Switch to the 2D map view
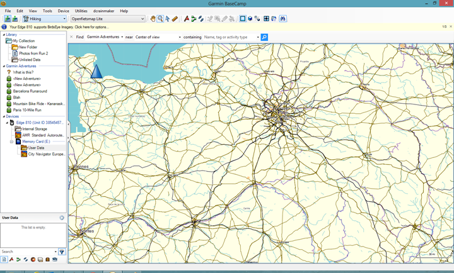The width and height of the screenshot is (454, 273). pyautogui.click(x=243, y=19)
